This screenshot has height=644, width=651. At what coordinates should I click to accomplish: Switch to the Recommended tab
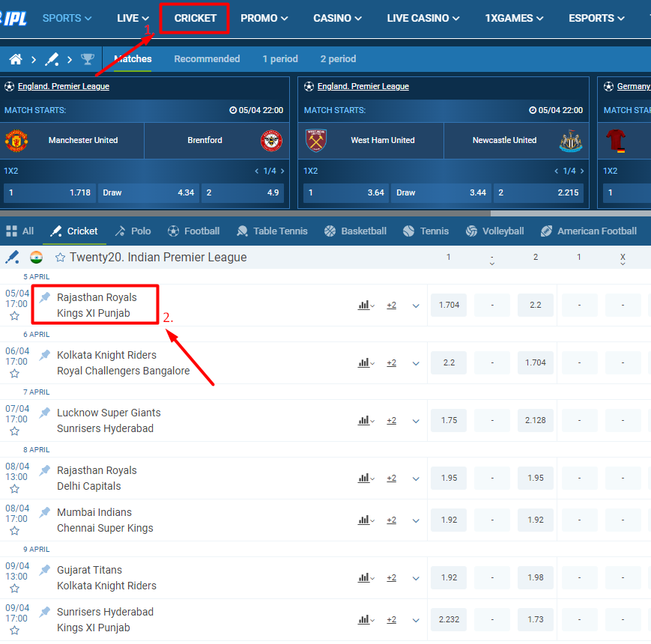(207, 59)
